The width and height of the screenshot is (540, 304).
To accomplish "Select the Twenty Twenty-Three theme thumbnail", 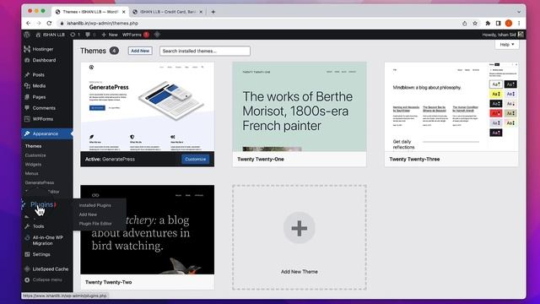I will point(451,107).
